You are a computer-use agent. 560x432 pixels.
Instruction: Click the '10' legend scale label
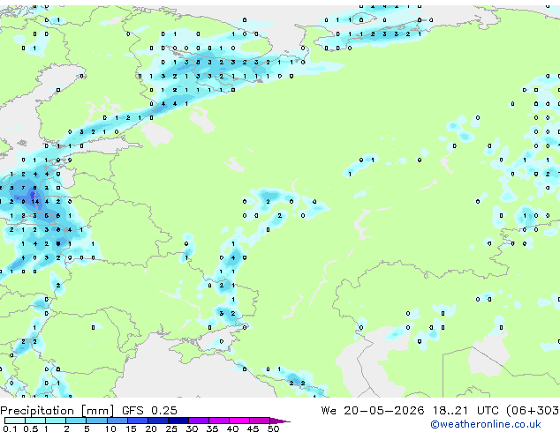coord(110,428)
